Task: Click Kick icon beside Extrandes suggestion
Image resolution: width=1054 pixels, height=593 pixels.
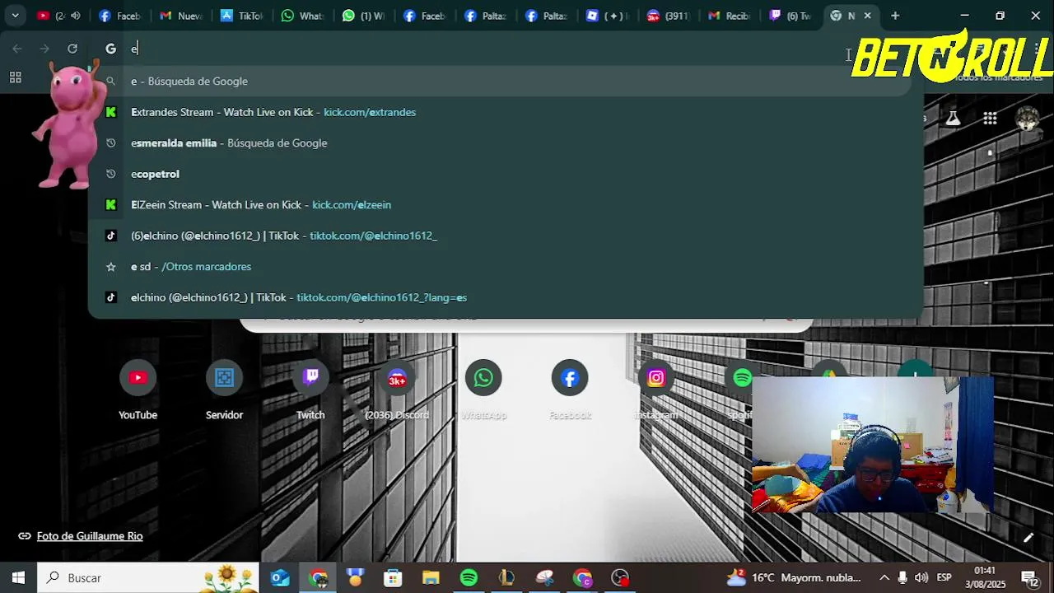Action: tap(111, 112)
